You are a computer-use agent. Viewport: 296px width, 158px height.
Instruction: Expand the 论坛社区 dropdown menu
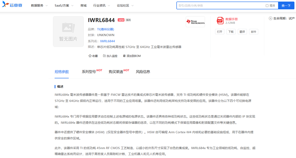125,6
